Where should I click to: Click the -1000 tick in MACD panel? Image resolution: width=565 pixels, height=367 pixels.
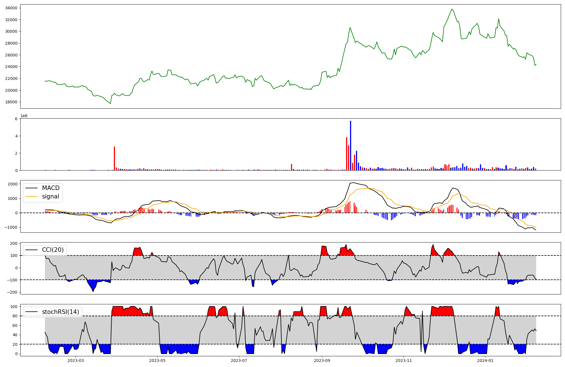coord(11,227)
